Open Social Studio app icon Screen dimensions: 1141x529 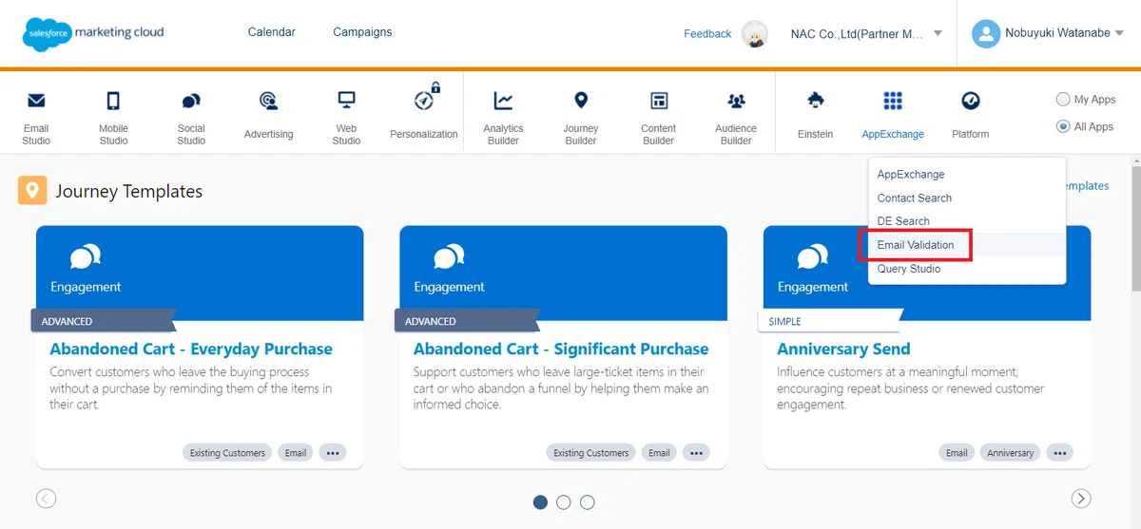191,101
